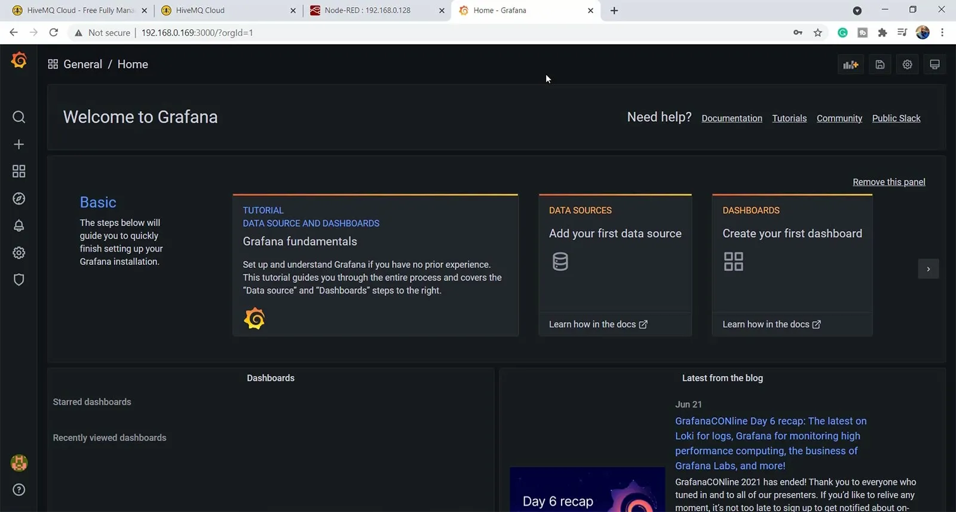This screenshot has width=956, height=512.
Task: Click the Grafana logo in sidebar
Action: (19, 60)
